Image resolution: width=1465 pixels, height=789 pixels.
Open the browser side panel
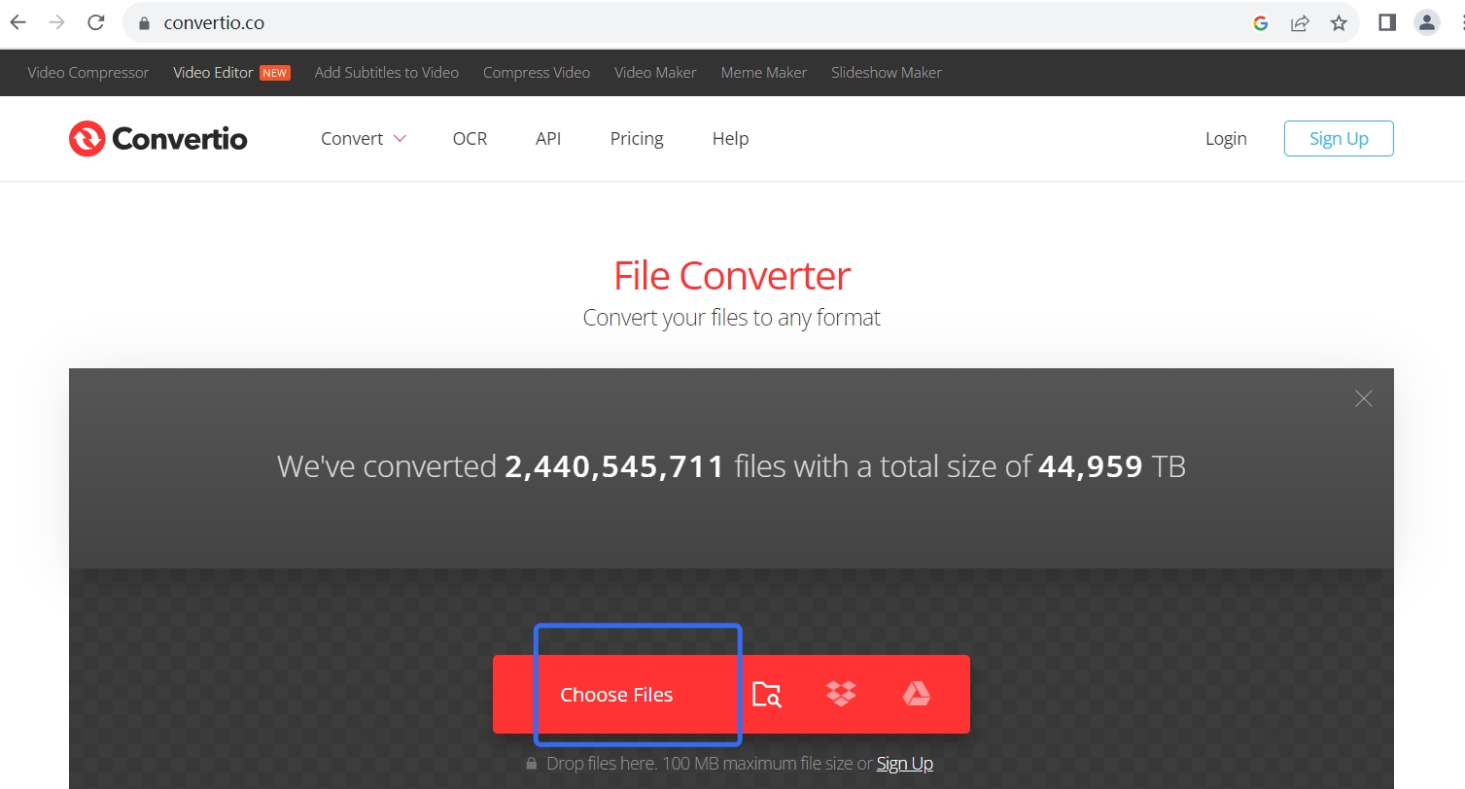tap(1387, 22)
